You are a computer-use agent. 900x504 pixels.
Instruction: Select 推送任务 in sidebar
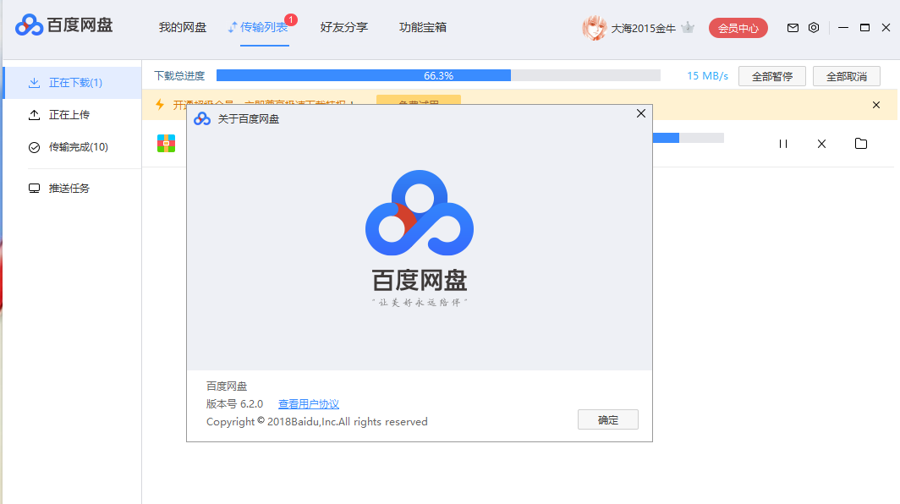click(73, 189)
